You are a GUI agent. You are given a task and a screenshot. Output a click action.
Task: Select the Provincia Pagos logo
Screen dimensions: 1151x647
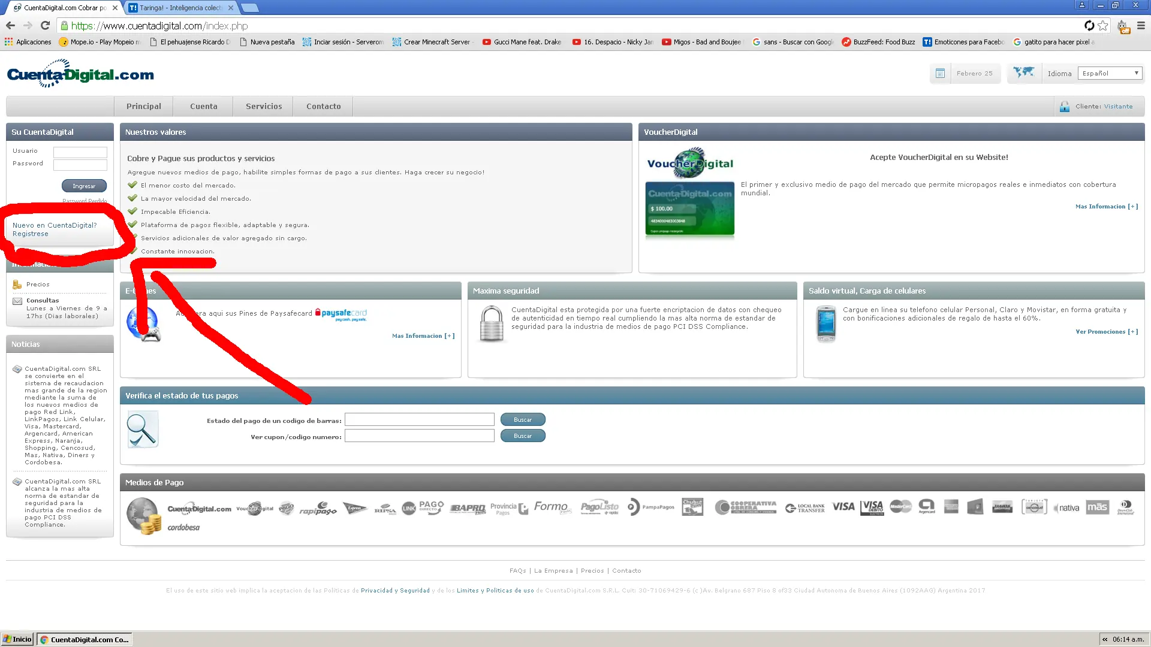[x=509, y=509]
